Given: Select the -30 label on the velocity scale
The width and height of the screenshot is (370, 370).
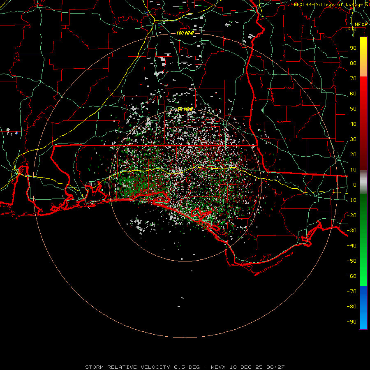Looking at the screenshot, I should coord(351,231).
